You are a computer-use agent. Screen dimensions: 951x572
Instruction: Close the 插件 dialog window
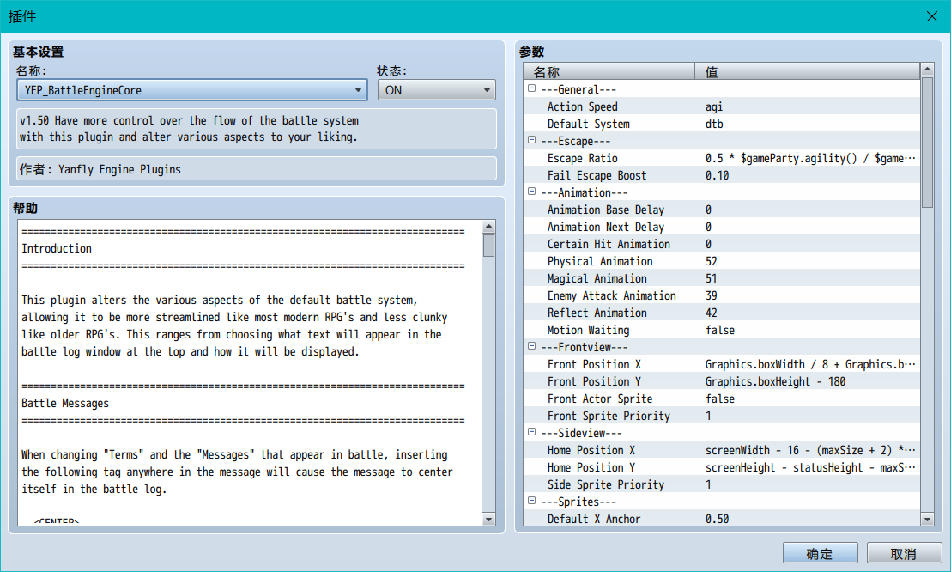(932, 16)
